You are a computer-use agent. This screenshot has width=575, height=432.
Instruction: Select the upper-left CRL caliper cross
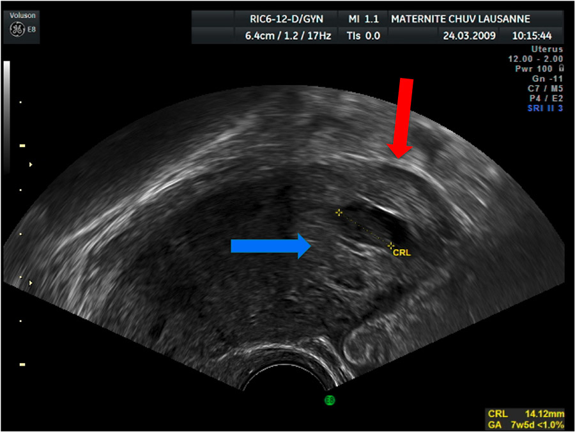[x=339, y=212]
